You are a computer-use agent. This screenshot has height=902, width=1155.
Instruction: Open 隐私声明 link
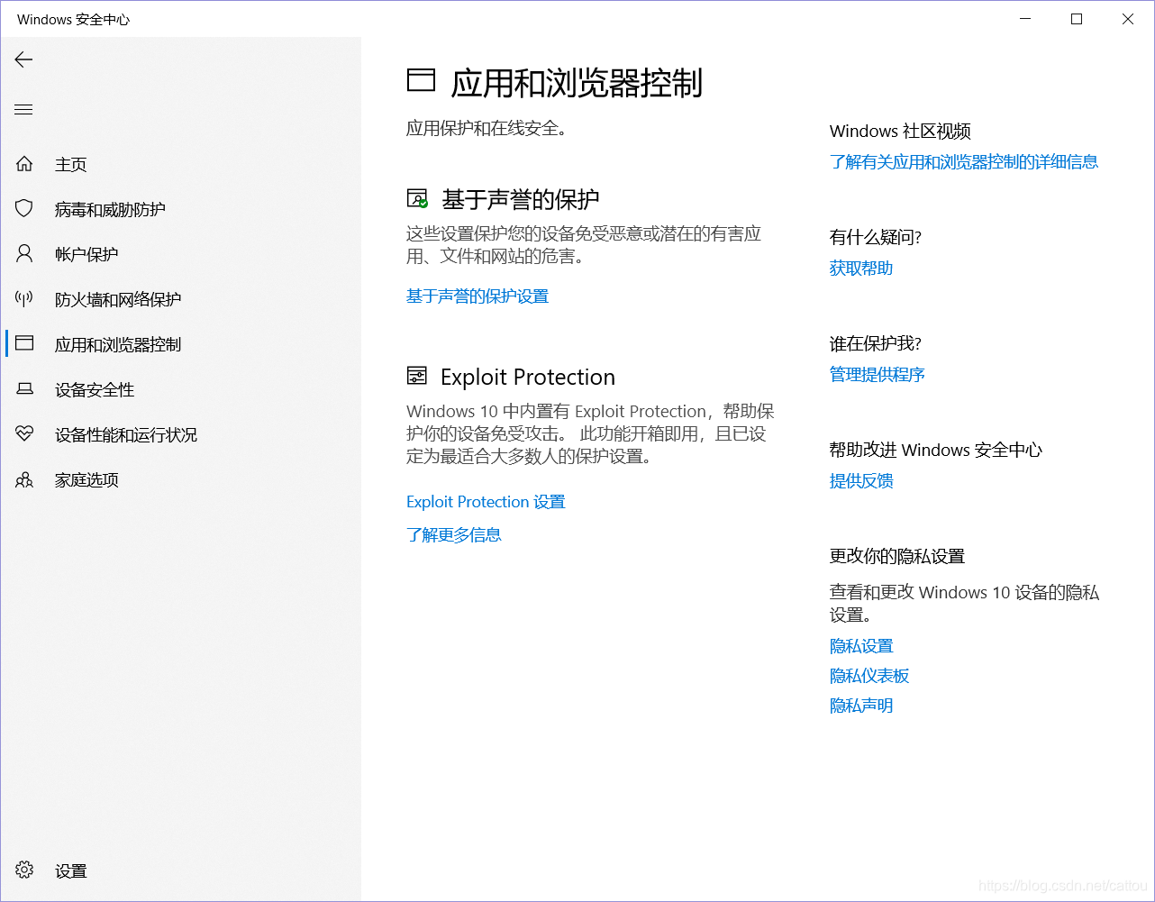point(861,706)
